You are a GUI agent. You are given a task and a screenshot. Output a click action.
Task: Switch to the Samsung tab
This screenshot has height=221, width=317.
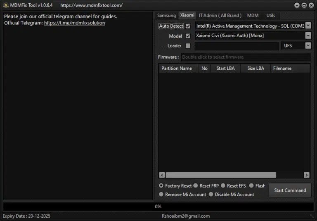coord(166,15)
